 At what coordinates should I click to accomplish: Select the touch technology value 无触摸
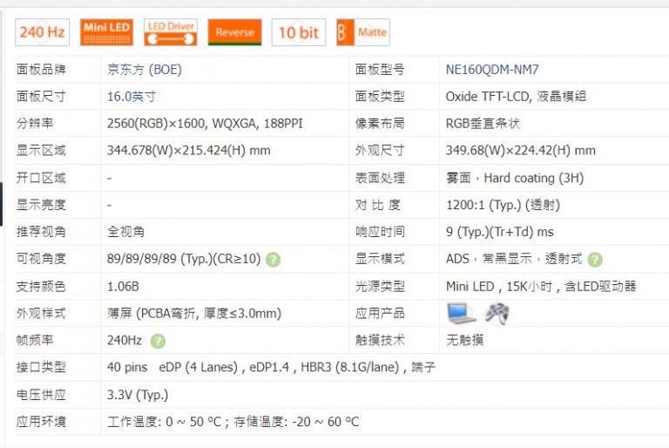tap(464, 341)
